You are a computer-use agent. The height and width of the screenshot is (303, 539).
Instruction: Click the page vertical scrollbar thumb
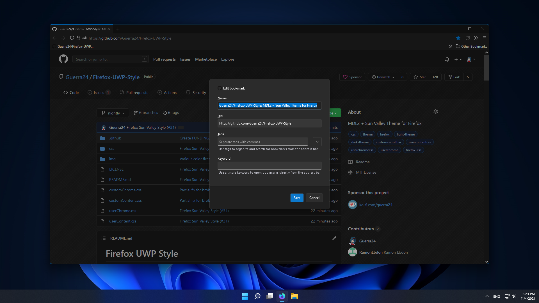[x=487, y=67]
